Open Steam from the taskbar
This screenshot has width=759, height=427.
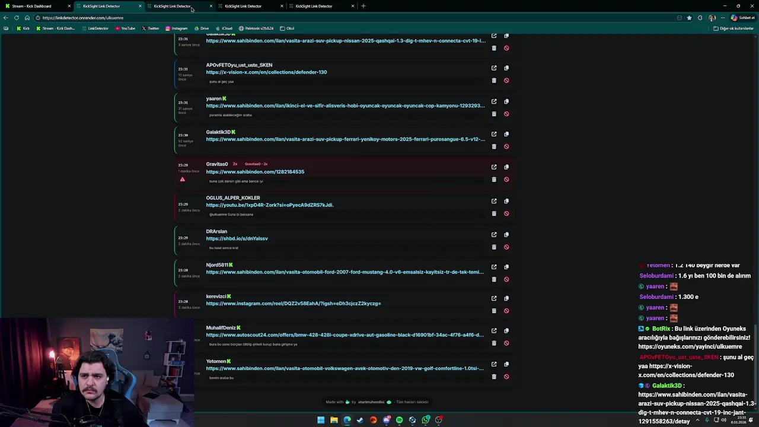pyautogui.click(x=360, y=420)
